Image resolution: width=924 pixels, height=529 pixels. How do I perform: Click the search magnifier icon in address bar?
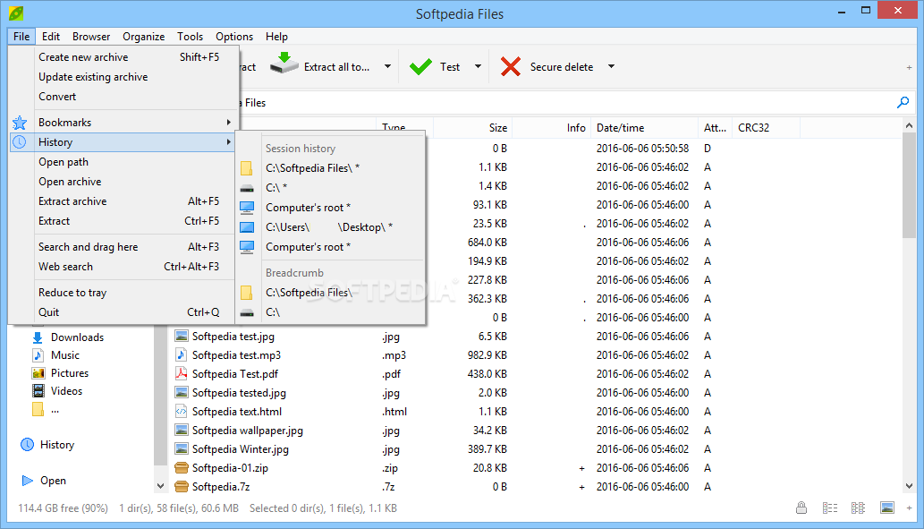point(903,103)
